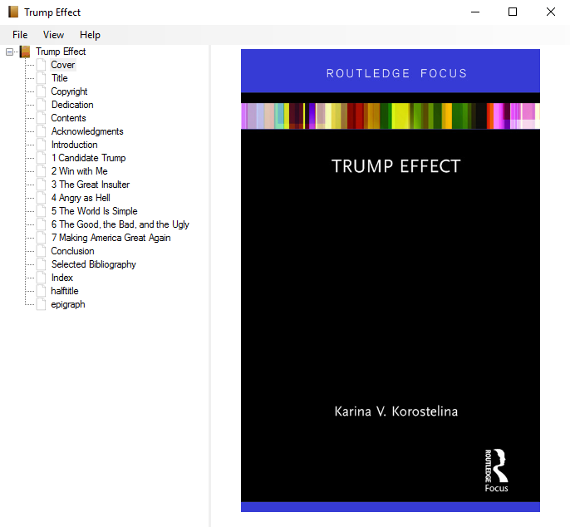Image resolution: width=570 pixels, height=527 pixels.
Task: Minimize the Trump Effect window
Action: [475, 12]
